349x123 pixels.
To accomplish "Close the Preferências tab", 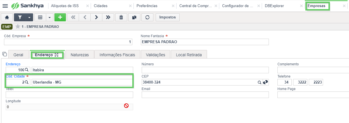I will [x=173, y=6].
